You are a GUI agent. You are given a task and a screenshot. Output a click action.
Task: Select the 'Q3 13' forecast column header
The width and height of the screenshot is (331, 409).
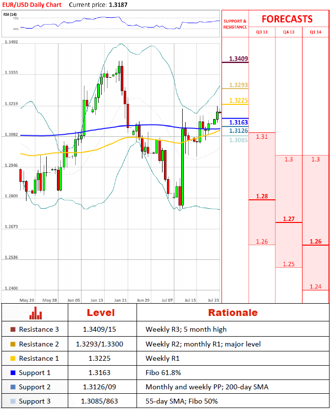[262, 32]
